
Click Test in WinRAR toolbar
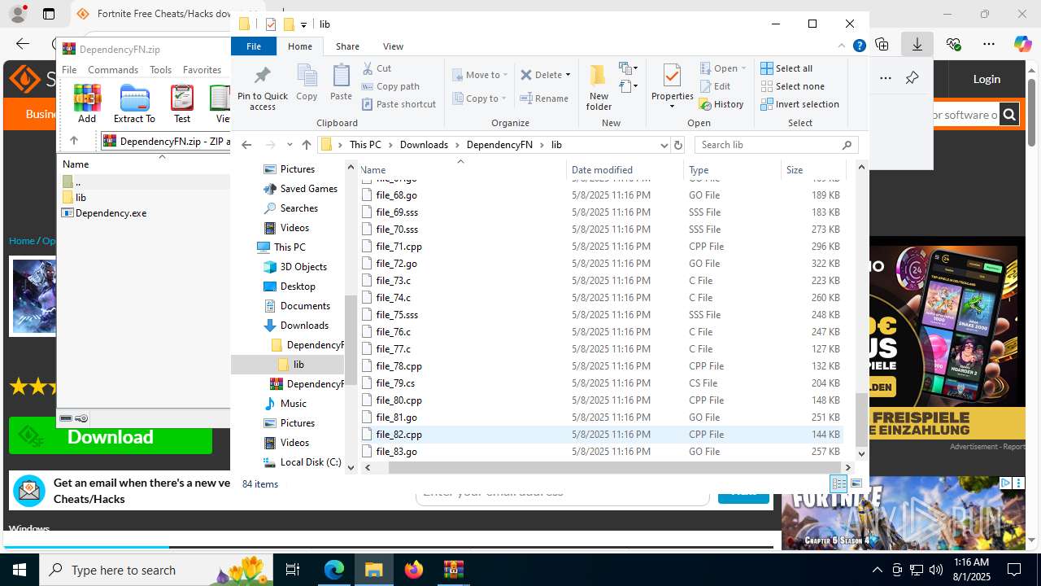pos(182,103)
